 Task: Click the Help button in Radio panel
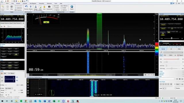[3, 73]
